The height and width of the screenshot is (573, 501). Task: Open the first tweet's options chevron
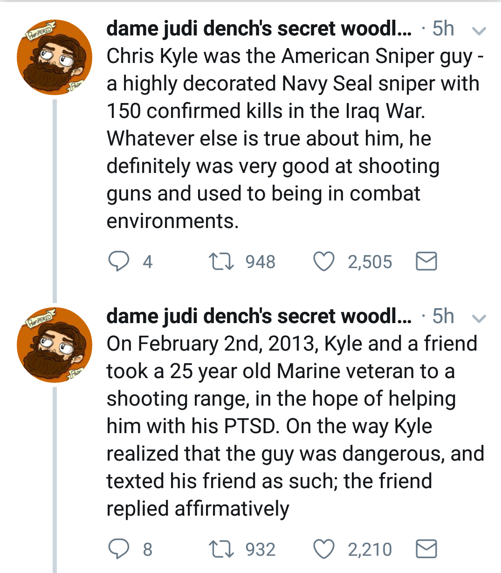click(x=479, y=31)
